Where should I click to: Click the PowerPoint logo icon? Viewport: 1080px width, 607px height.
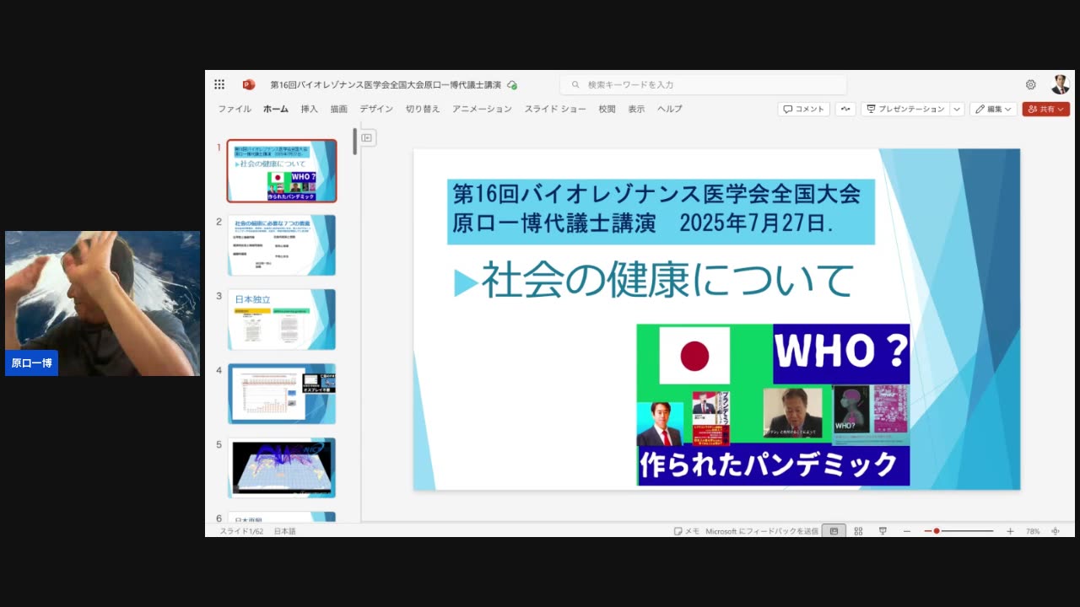pos(248,84)
